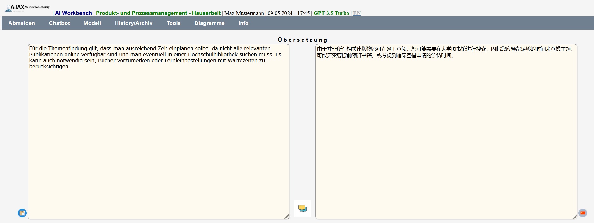Click the speech bubbles translate icon

(302, 209)
